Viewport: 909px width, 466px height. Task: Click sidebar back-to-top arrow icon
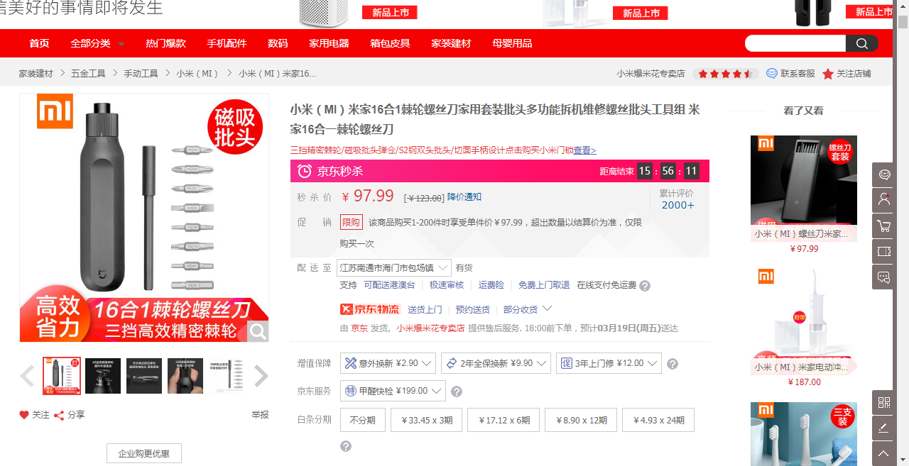(884, 453)
